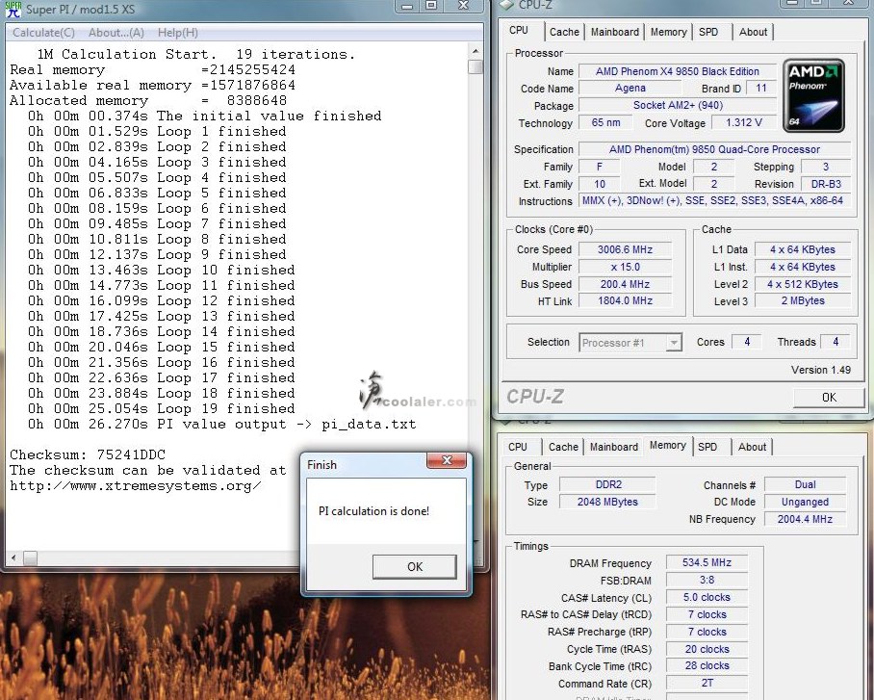Click the NB Frequency value '2004.4 MHz'
The image size is (874, 700).
click(x=806, y=519)
